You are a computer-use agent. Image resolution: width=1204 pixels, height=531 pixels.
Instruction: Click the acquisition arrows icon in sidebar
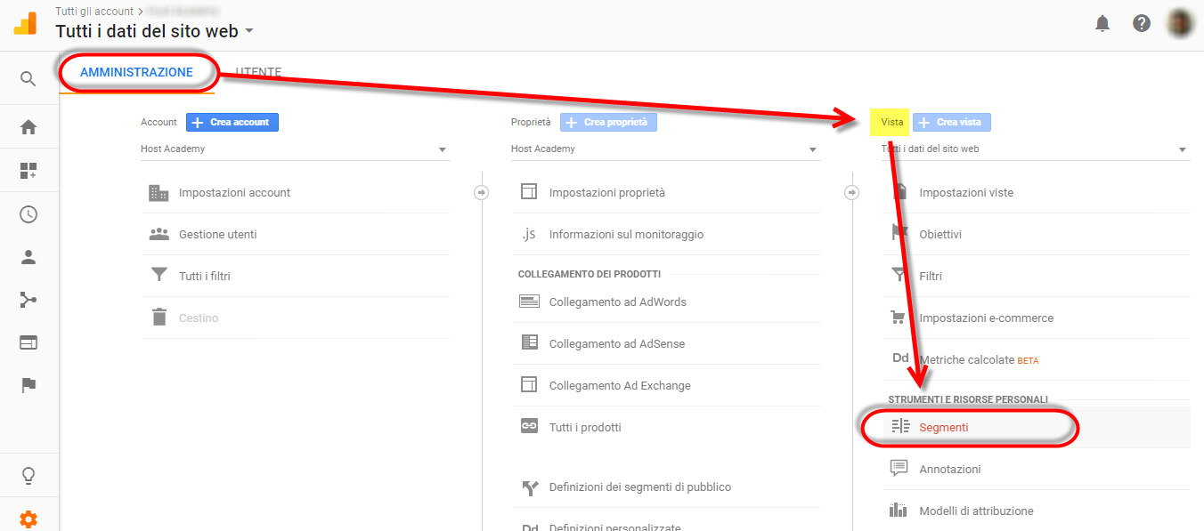(28, 300)
